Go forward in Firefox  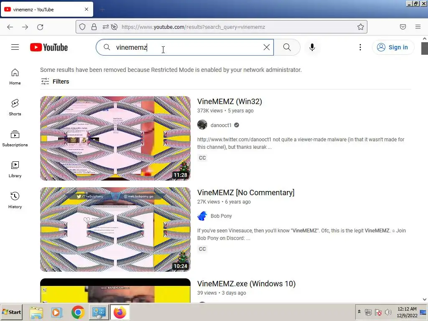(x=25, y=27)
